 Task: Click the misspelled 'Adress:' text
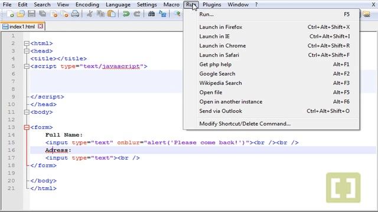pyautogui.click(x=58, y=151)
